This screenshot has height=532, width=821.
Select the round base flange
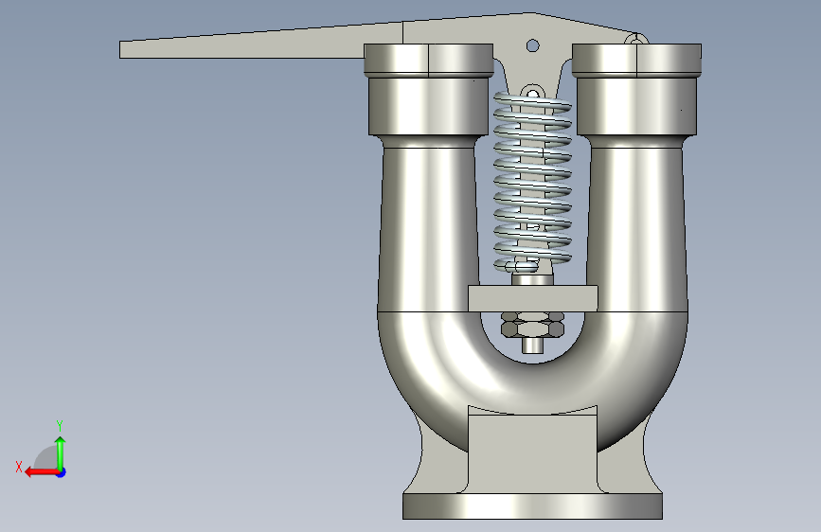coord(532,505)
